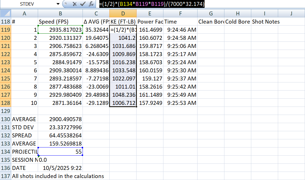Click the Speed (FPS) header cell
This screenshot has width=305, height=180.
pyautogui.click(x=60, y=22)
